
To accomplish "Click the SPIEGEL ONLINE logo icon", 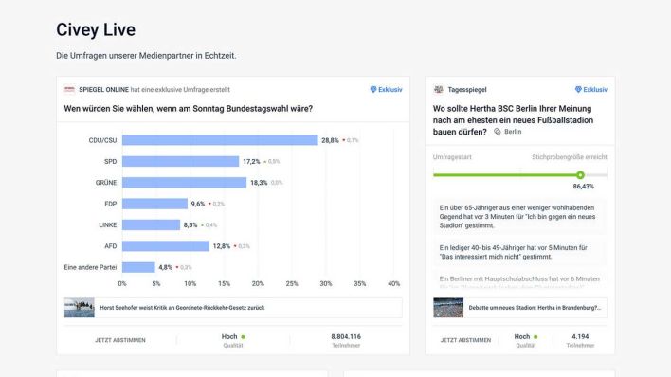I will (x=69, y=89).
